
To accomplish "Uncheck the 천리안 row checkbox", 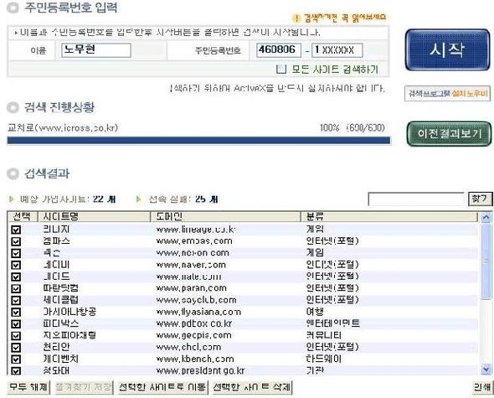I will click(16, 348).
